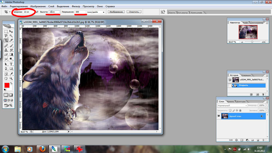
Task: Open the Заливка fill slider arrow
Action: tap(267, 111)
